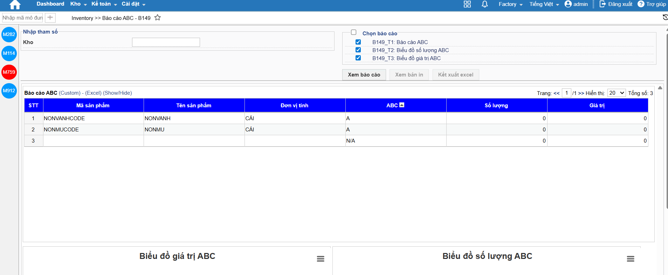Viewport: 668px width, 275px height.
Task: Click the home icon
Action: coord(15,5)
